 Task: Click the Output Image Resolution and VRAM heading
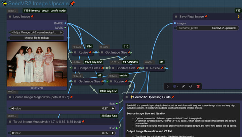[x=149, y=131]
